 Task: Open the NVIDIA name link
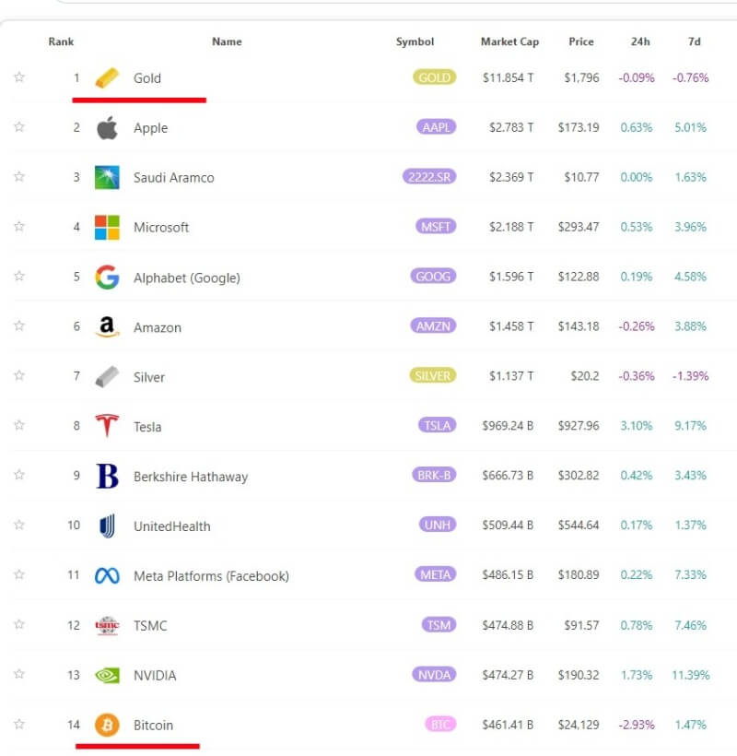point(155,675)
